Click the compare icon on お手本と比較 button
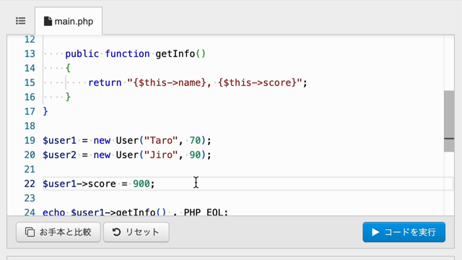The width and height of the screenshot is (462, 260). point(30,232)
